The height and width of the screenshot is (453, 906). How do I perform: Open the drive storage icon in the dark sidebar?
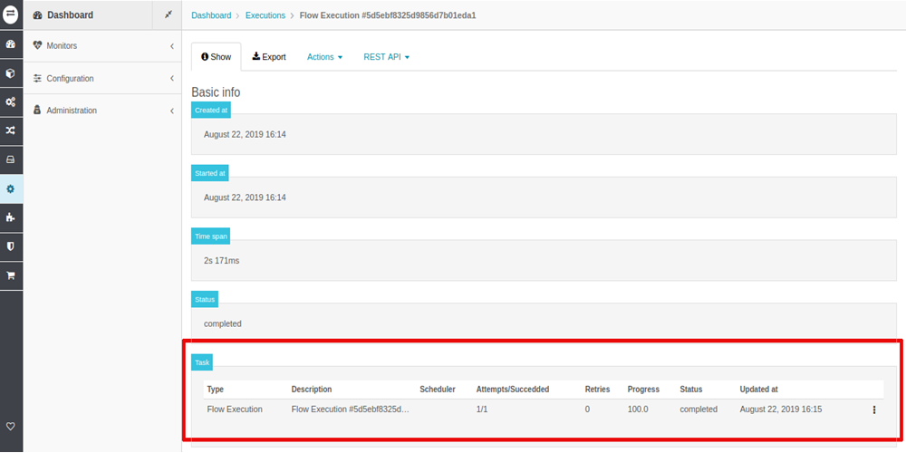[x=11, y=159]
